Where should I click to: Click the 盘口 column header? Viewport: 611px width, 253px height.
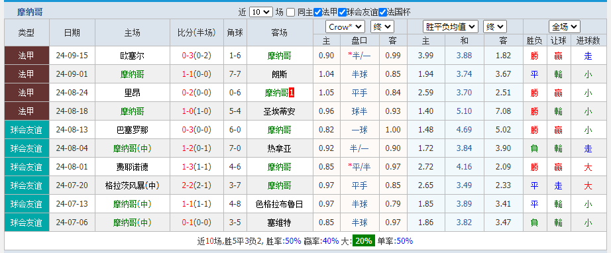(359, 40)
